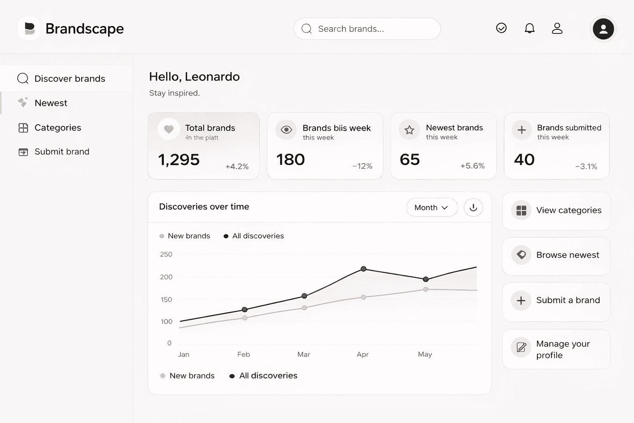Click the eye icon on Brands this week card
Viewport: 634px width, 423px height.
(x=286, y=129)
